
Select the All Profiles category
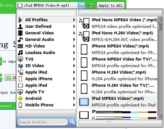46,20
